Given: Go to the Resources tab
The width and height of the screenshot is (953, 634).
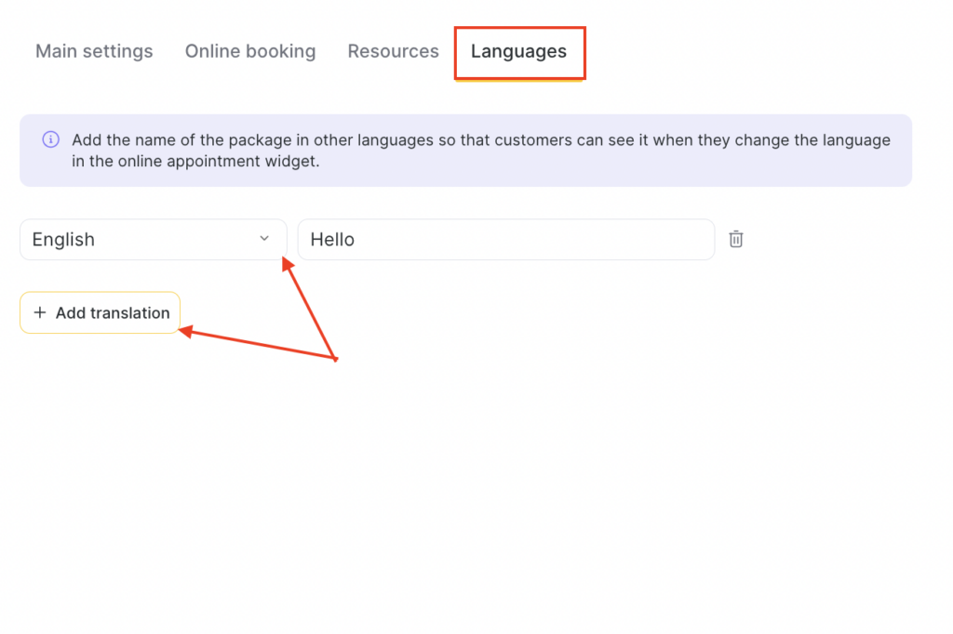Looking at the screenshot, I should coord(393,51).
